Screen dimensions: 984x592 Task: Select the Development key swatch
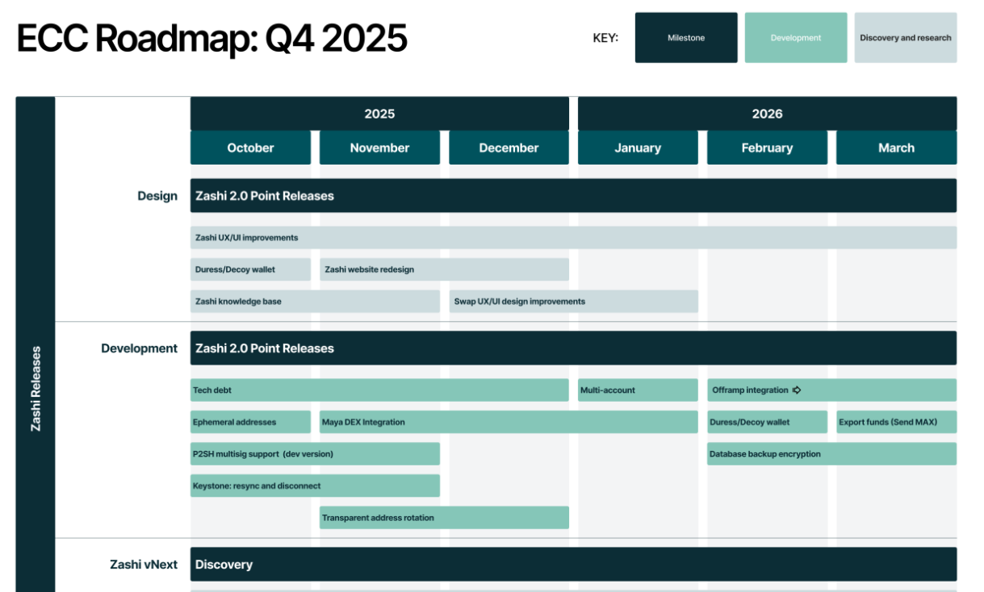click(x=796, y=38)
